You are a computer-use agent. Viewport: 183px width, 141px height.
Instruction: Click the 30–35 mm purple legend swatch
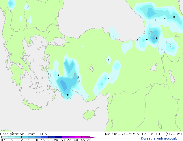65,137
